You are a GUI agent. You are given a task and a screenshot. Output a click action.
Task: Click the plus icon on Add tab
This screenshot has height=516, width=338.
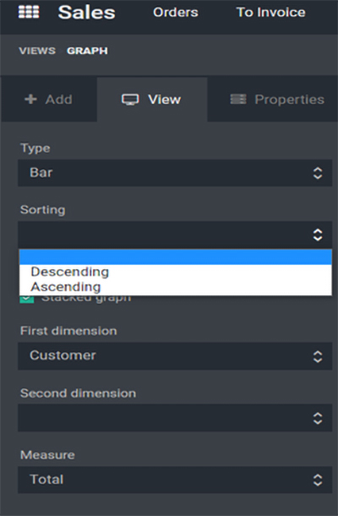(x=30, y=99)
